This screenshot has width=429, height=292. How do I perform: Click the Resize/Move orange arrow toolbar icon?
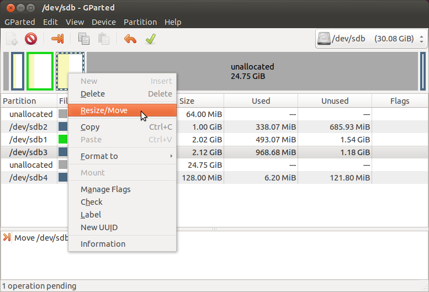(x=57, y=39)
